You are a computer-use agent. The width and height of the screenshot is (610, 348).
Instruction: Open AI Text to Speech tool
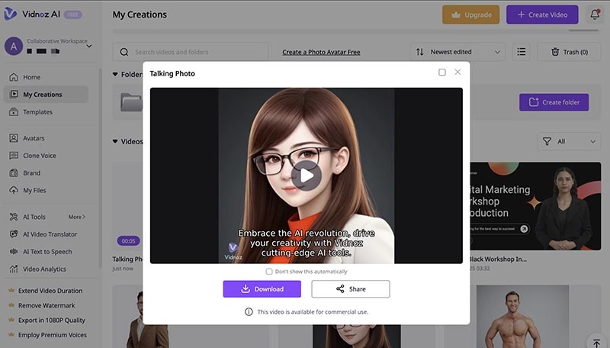point(47,252)
